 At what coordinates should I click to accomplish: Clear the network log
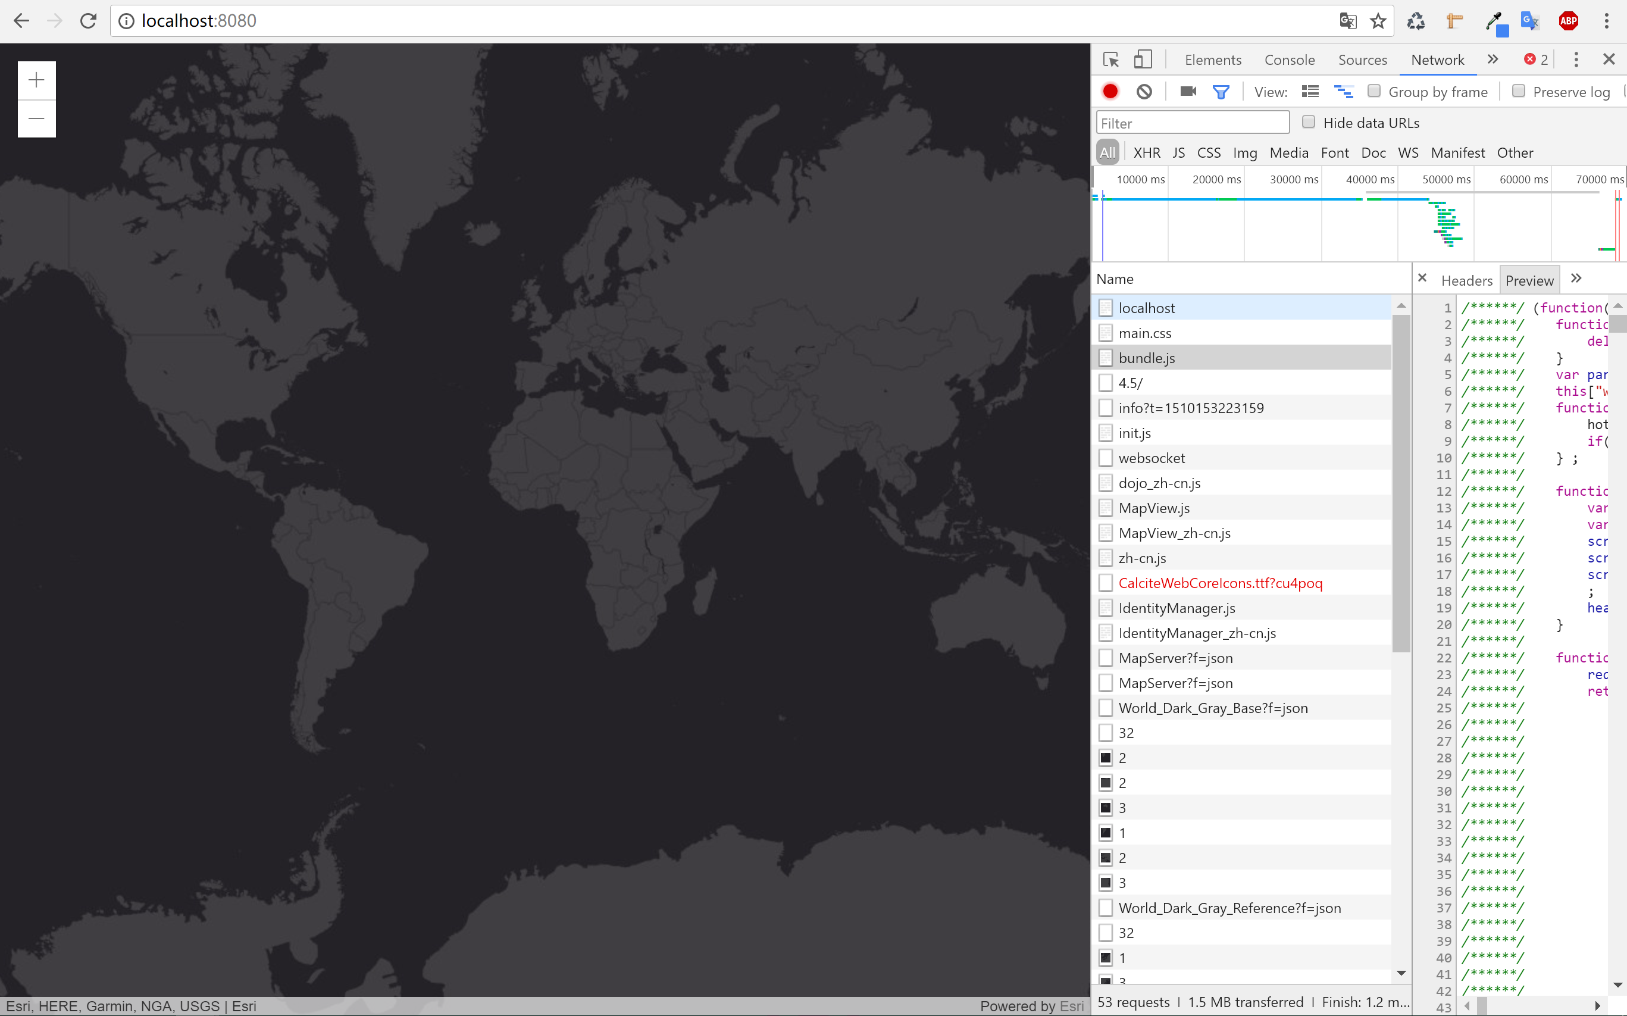pos(1144,92)
